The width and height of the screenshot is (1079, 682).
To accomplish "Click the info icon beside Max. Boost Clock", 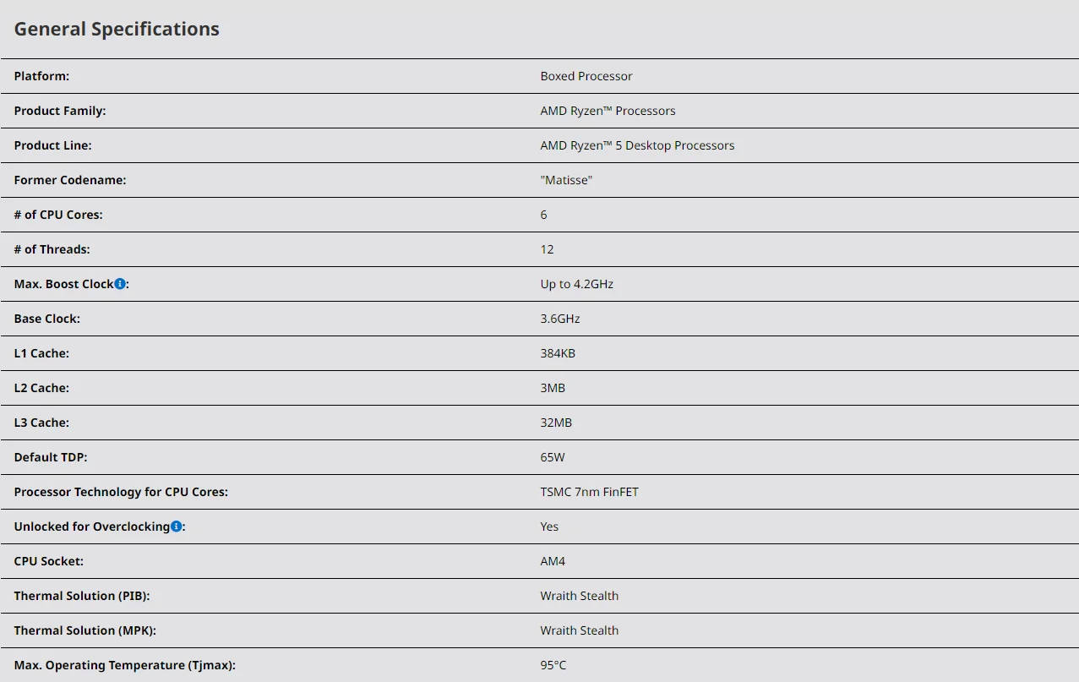I will [120, 284].
